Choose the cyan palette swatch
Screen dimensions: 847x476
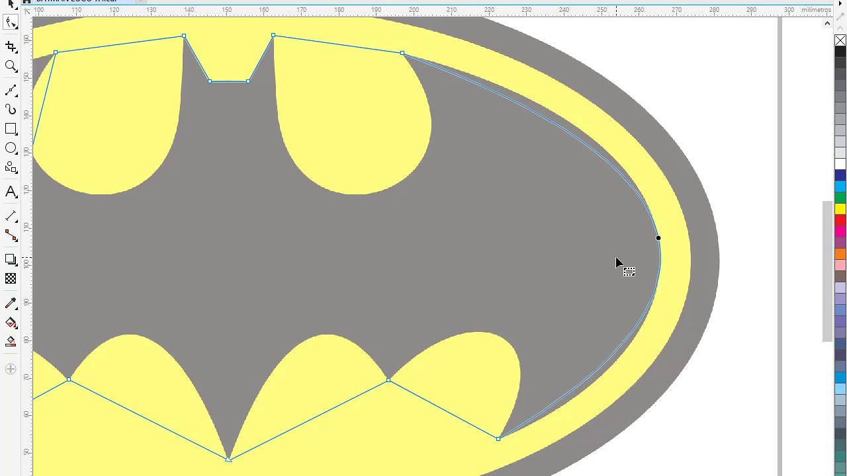tap(840, 186)
